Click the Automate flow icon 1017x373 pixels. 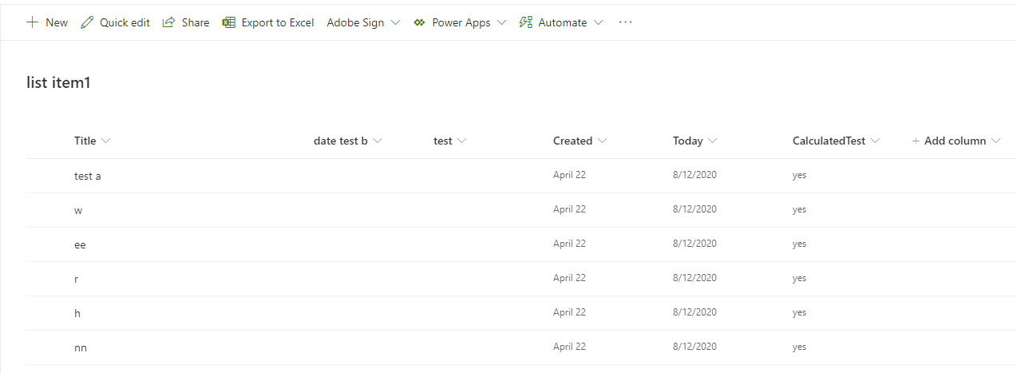pos(525,22)
